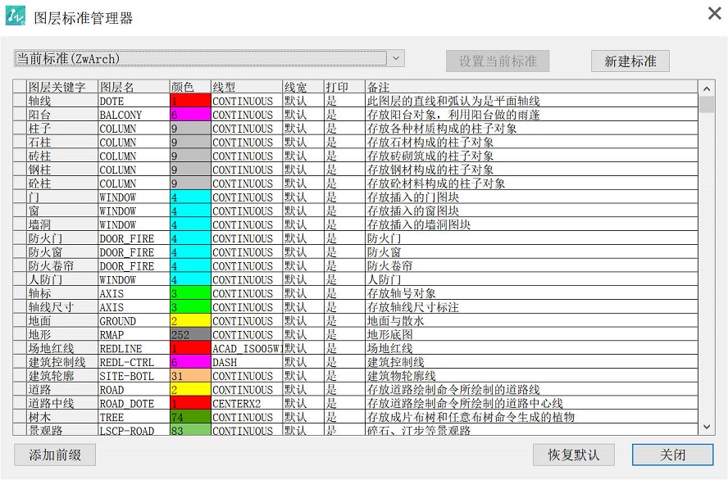Image resolution: width=728 pixels, height=480 pixels.
Task: Click the dropdown arrow next to the current standard
Action: (396, 58)
